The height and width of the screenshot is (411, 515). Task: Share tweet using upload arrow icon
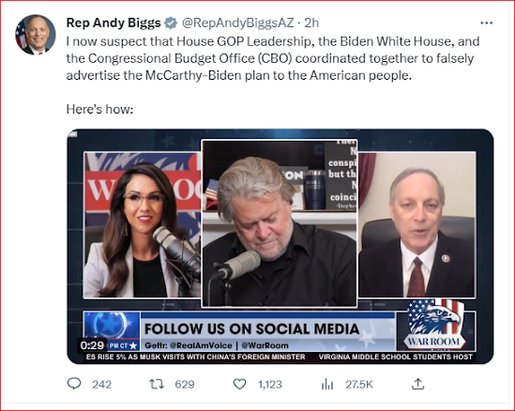(417, 384)
